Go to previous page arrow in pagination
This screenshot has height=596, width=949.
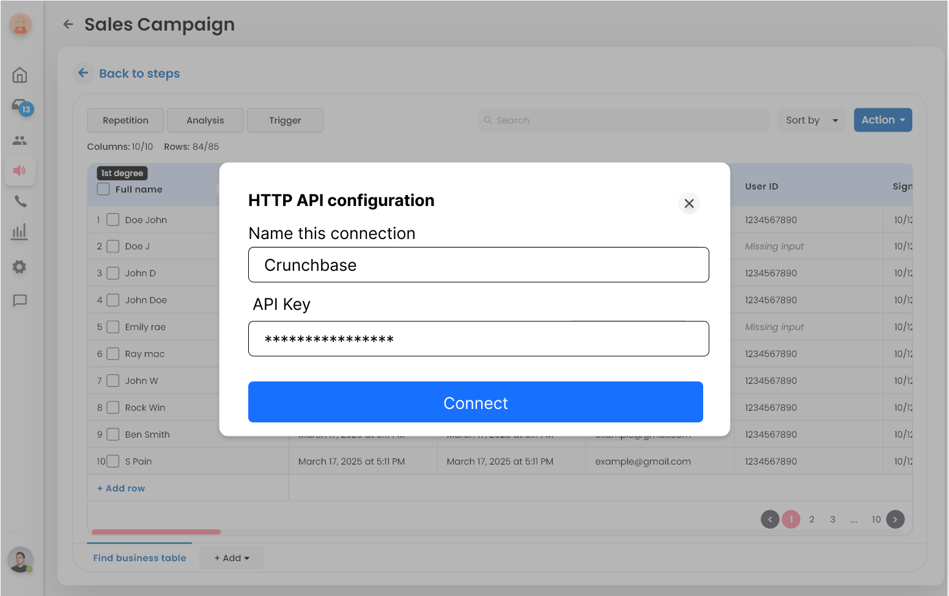770,520
